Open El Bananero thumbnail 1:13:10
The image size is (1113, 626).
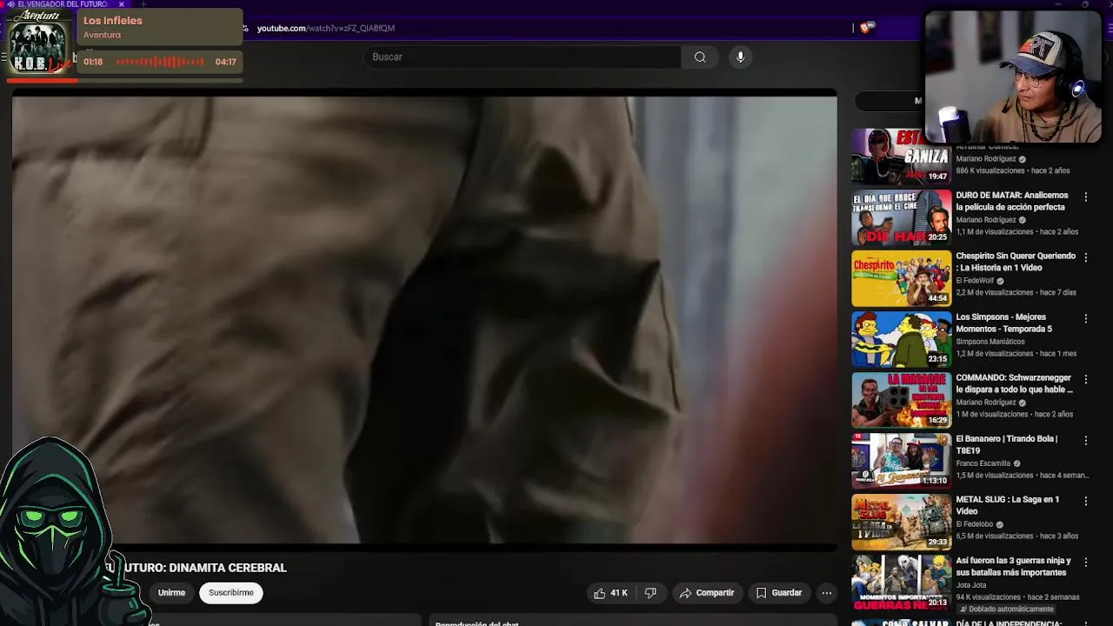coord(901,461)
